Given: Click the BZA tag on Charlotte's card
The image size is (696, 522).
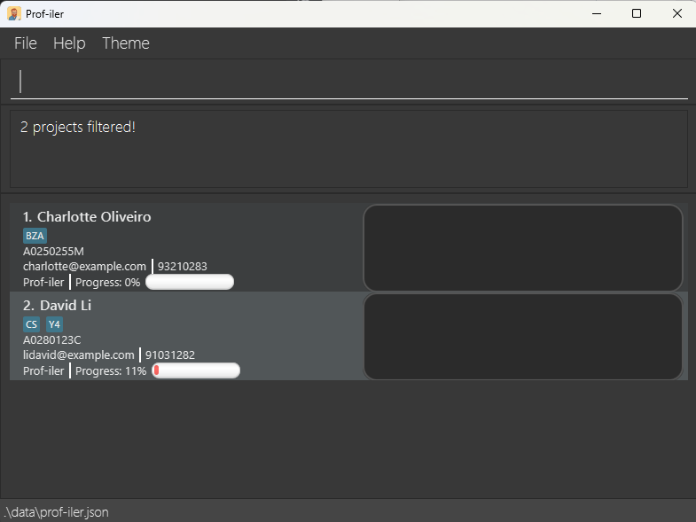Looking at the screenshot, I should 35,236.
